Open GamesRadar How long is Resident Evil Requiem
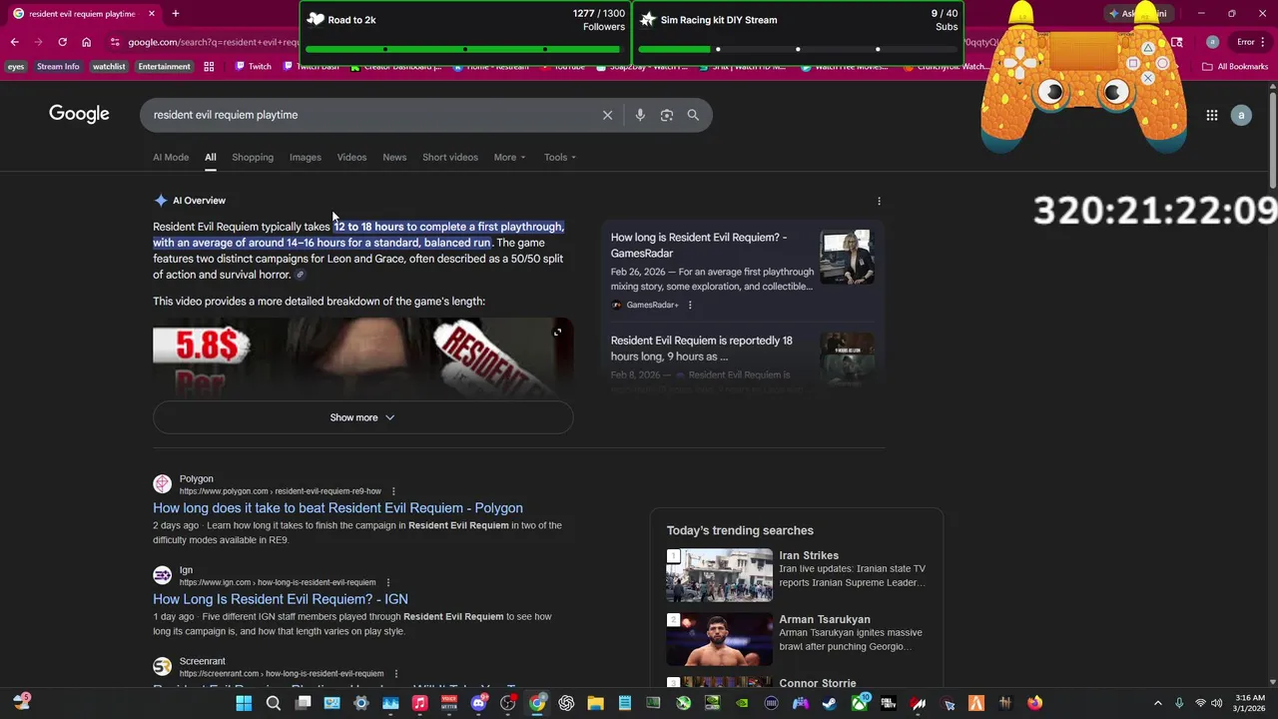 point(699,246)
